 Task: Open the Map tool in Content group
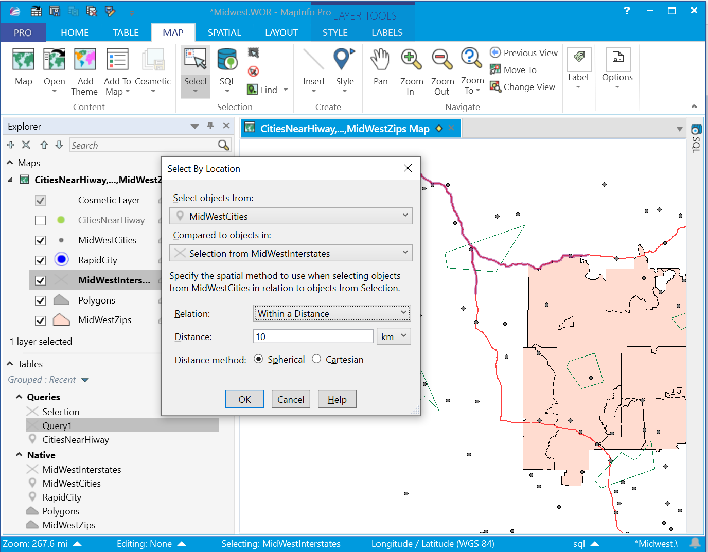pos(23,60)
